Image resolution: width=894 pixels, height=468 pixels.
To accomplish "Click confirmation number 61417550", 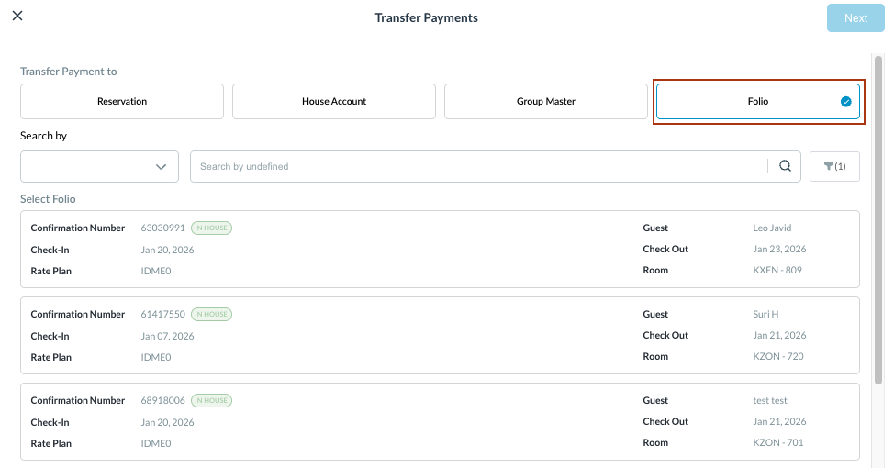I will pos(163,315).
